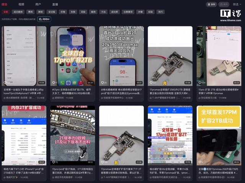Like the 00:23 video heart icon
Screen dimensions: 245x183
click(200, 82)
